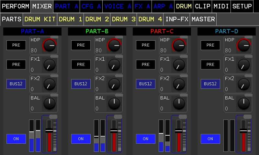
Task: Open the top-row DRUM tab
Action: point(184,6)
